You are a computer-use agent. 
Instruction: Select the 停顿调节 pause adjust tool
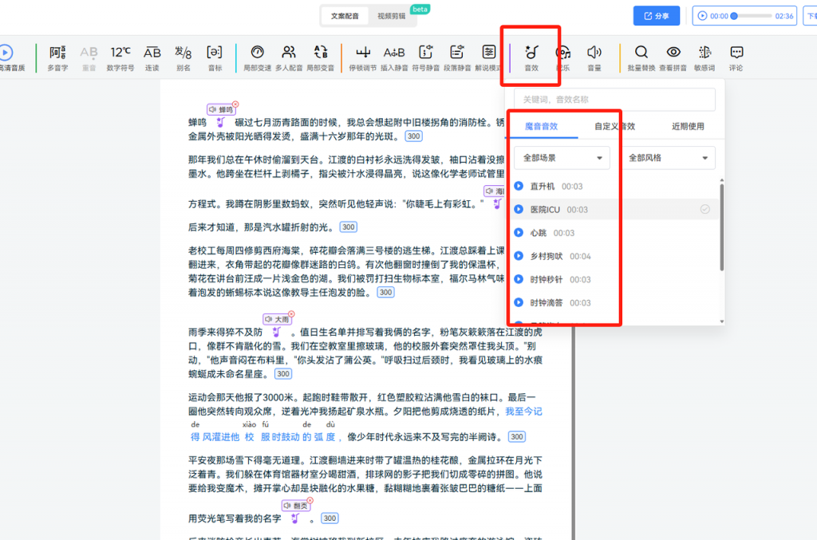tap(363, 57)
